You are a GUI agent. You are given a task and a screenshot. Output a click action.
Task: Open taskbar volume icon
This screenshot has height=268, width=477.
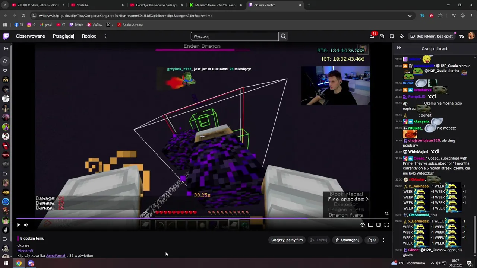point(438,263)
